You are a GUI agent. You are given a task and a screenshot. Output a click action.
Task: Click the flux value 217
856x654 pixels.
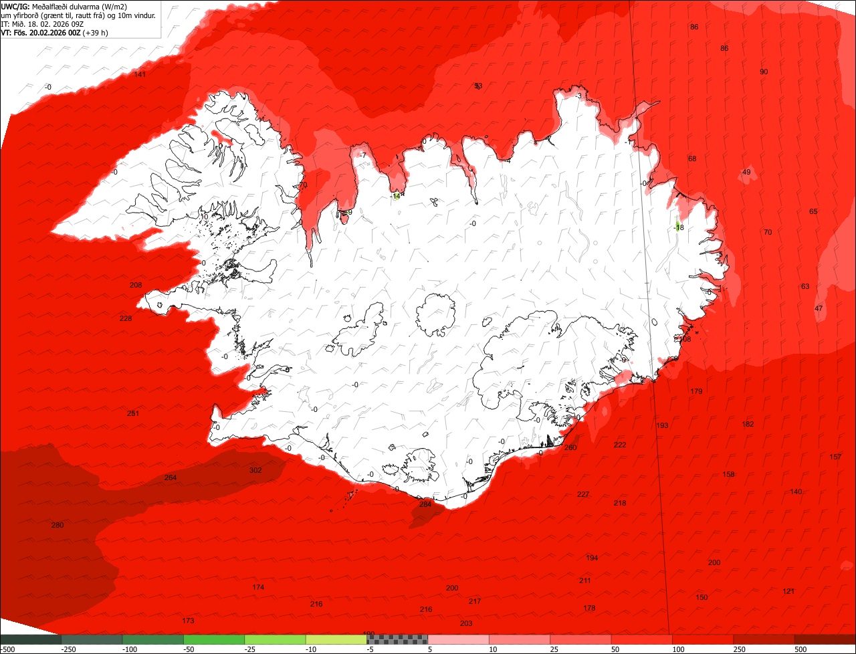pyautogui.click(x=475, y=601)
